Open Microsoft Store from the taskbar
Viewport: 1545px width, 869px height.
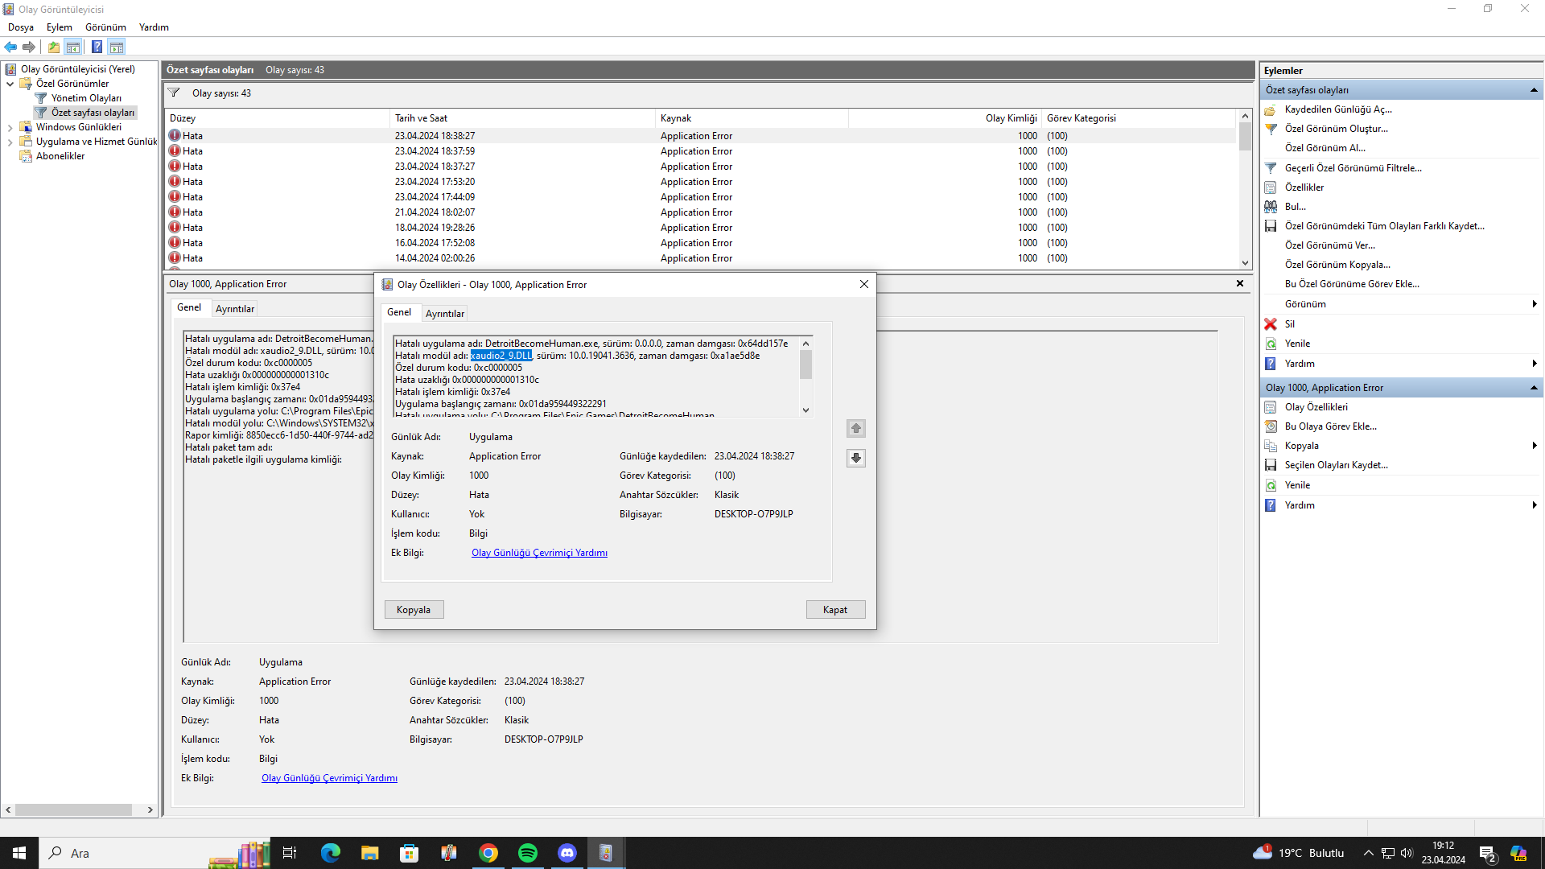point(409,853)
